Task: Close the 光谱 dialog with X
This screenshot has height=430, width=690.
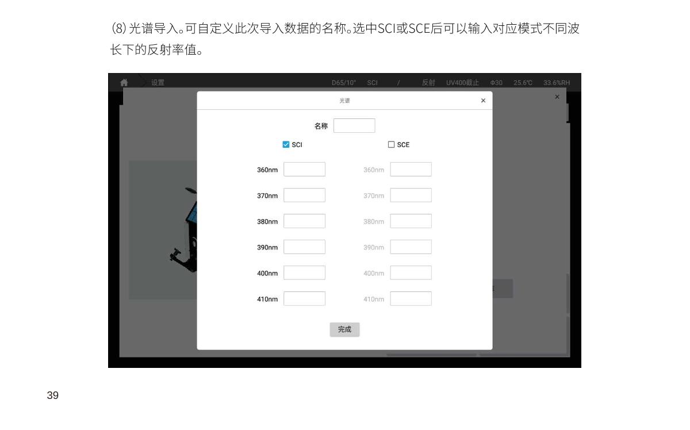Action: pyautogui.click(x=483, y=101)
